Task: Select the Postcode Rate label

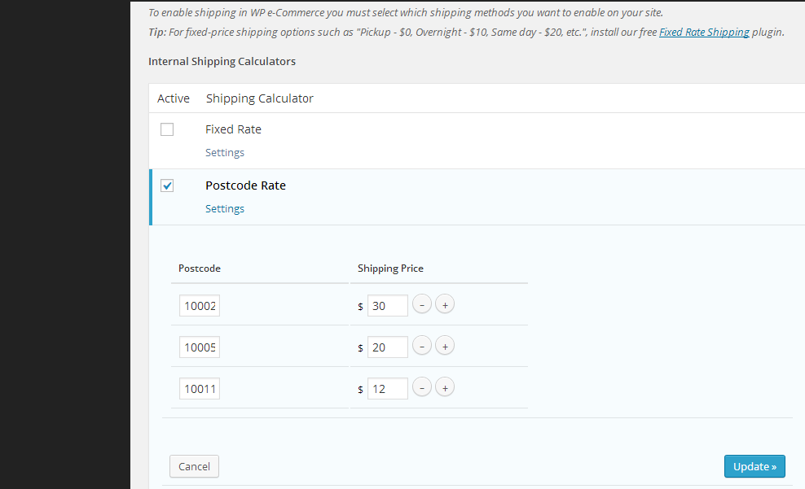Action: (x=245, y=186)
